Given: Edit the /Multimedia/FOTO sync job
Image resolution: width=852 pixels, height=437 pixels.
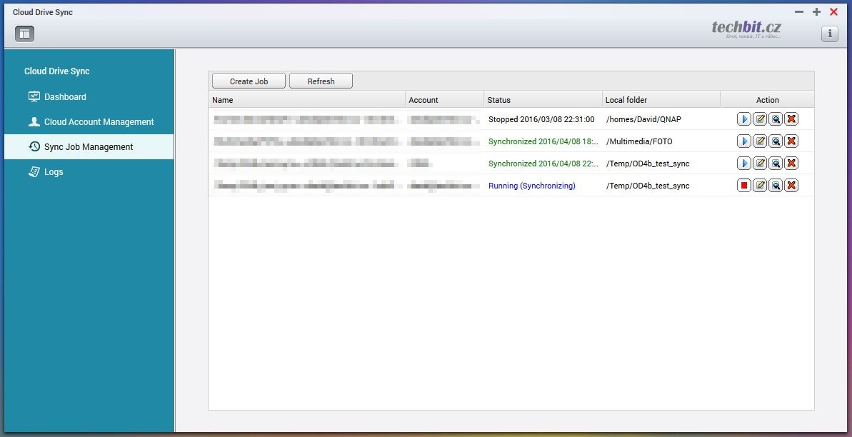Looking at the screenshot, I should (x=760, y=141).
